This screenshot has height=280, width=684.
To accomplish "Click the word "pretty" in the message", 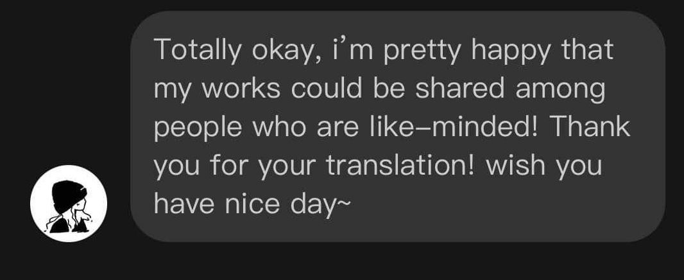I will 423,51.
